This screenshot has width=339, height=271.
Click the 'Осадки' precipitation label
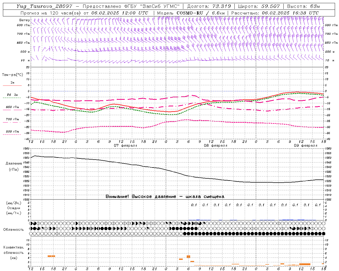pos(14,208)
